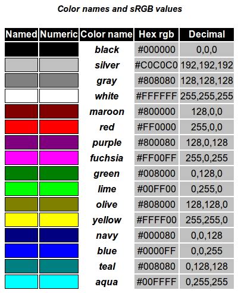Click the Numeric white swatch
The image size is (238, 293).
click(59, 96)
